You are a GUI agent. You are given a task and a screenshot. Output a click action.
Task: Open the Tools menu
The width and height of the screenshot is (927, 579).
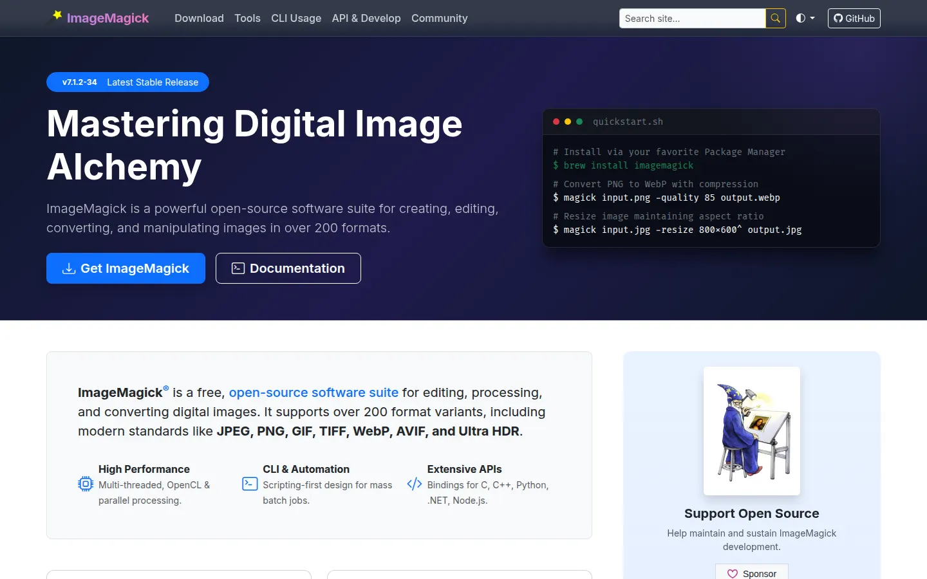tap(247, 19)
